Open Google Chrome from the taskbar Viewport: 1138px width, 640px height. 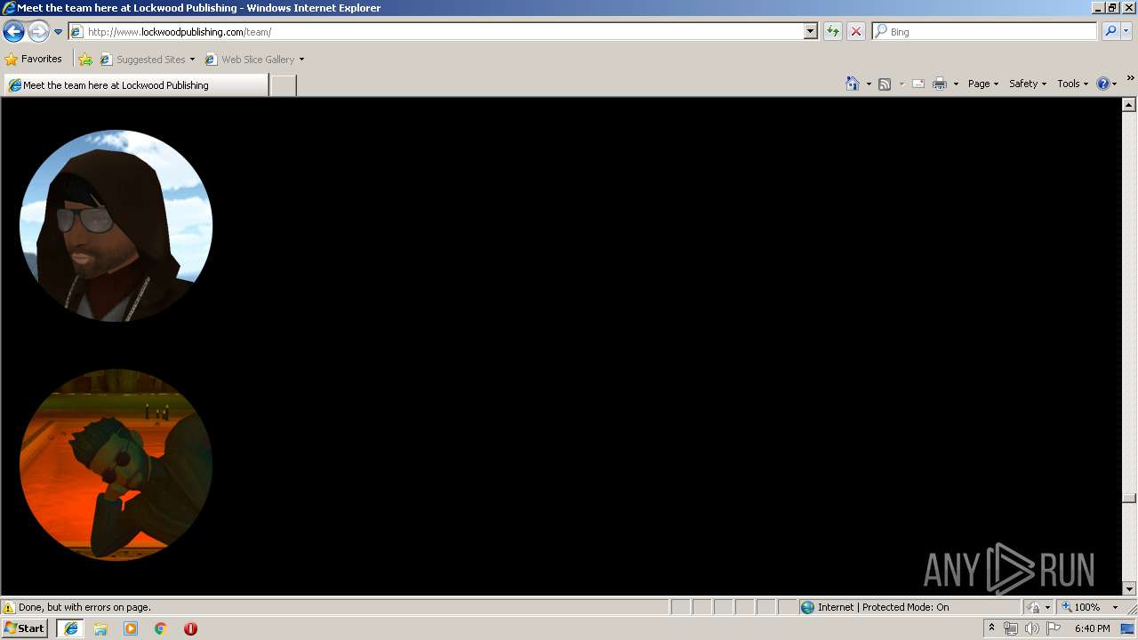pos(161,628)
